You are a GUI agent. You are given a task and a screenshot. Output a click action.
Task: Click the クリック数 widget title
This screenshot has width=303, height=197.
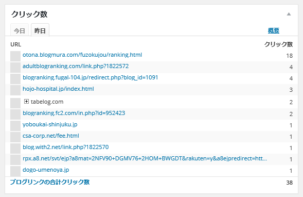29,14
